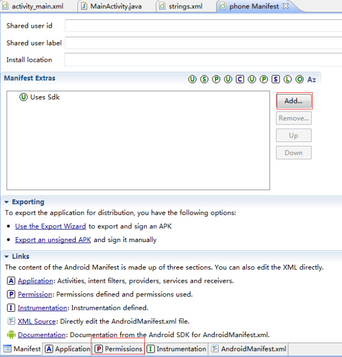Click the U circle icon just left of the square C icon

[x=228, y=79]
